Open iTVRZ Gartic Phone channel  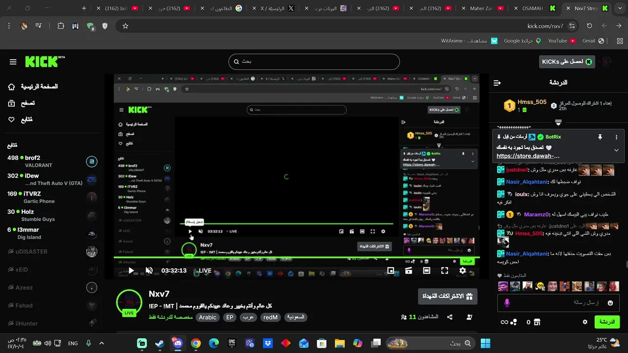point(52,197)
